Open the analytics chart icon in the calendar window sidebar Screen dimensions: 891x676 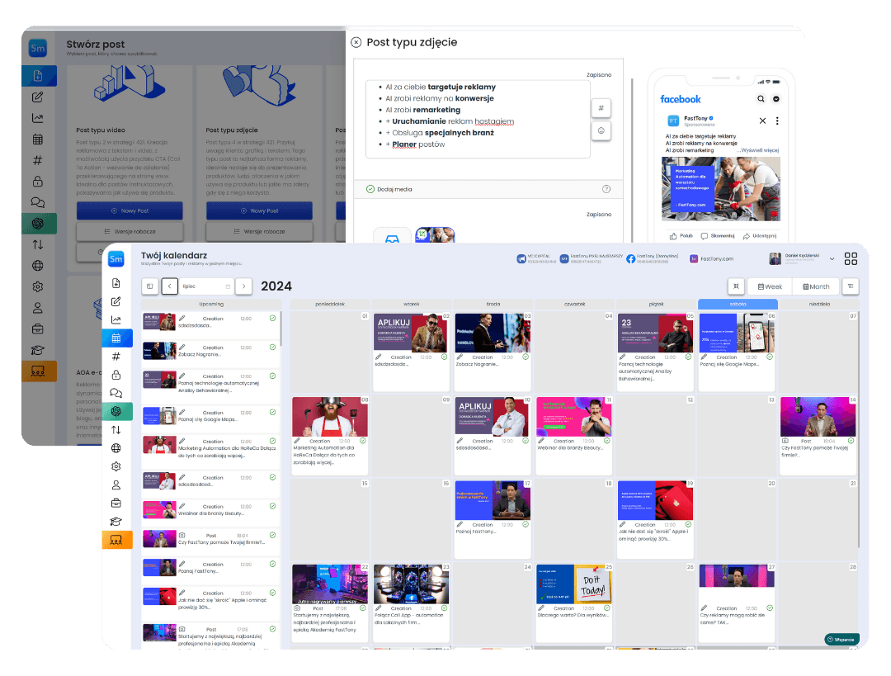tap(116, 319)
